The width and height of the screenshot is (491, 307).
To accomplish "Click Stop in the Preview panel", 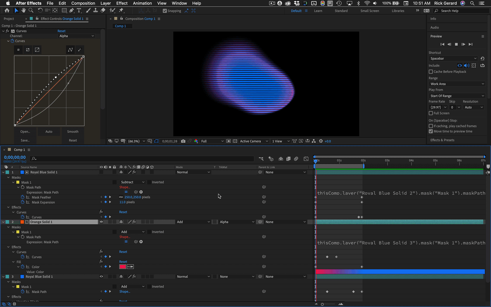I will click(x=456, y=44).
